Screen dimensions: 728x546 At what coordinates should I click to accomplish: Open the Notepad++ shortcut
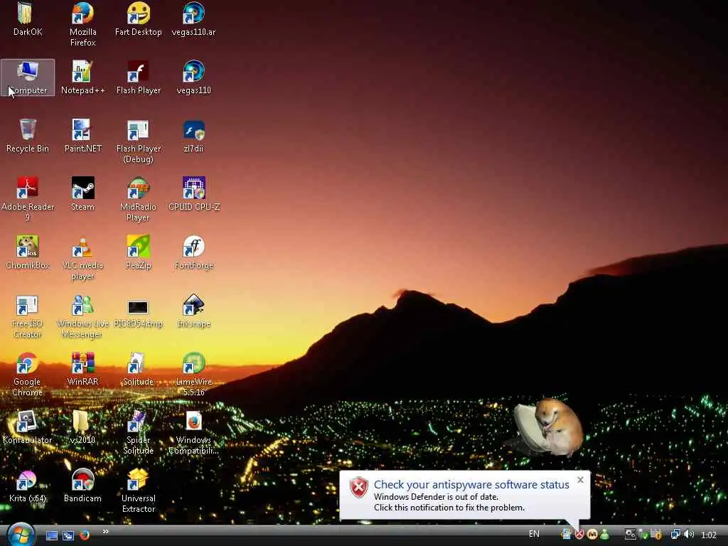[x=82, y=77]
